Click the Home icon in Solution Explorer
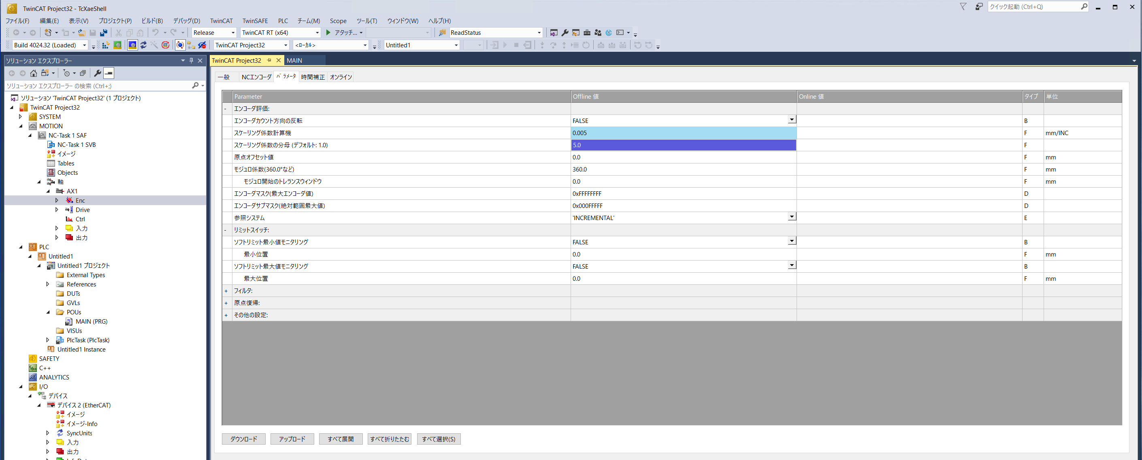Screen dimensions: 1142x460 click(x=34, y=73)
